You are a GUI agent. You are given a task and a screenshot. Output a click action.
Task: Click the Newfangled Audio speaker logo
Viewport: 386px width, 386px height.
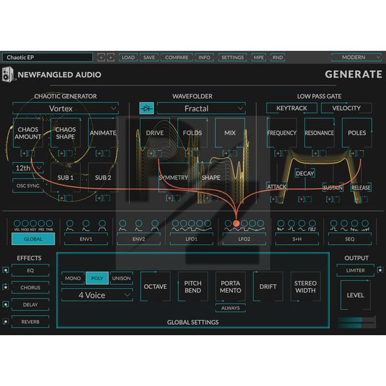pos(8,75)
